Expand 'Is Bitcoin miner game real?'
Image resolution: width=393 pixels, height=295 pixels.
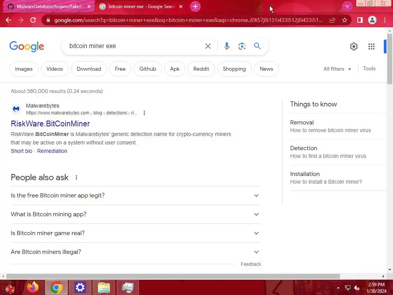[135, 233]
